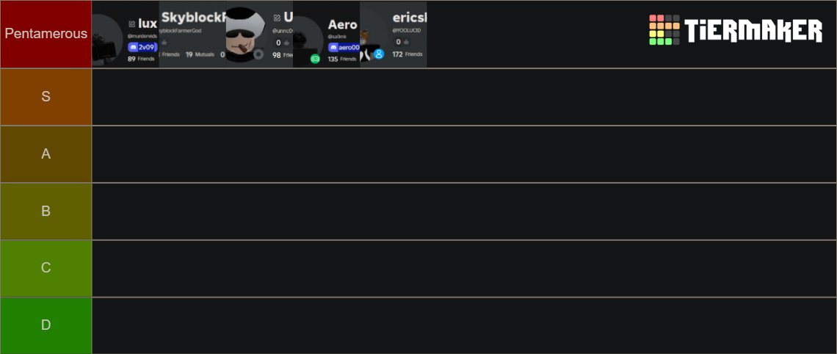
Task: Click the 19 Mutuals text on Skyblock card
Action: 200,54
